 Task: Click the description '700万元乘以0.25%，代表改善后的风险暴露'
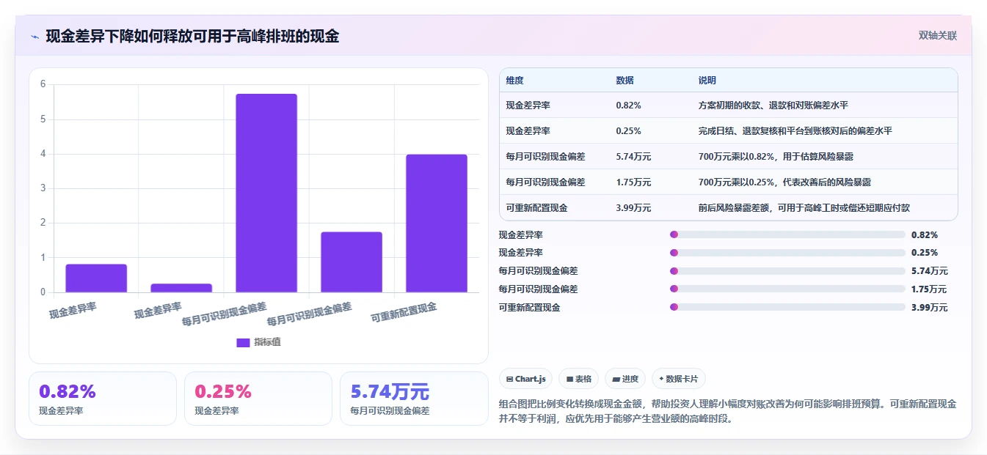785,182
